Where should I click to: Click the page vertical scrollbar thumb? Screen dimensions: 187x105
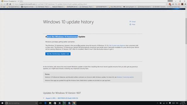[186, 31]
